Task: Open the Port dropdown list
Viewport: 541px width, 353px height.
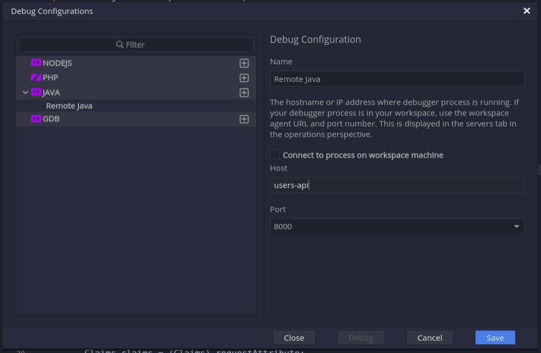Action: [516, 226]
